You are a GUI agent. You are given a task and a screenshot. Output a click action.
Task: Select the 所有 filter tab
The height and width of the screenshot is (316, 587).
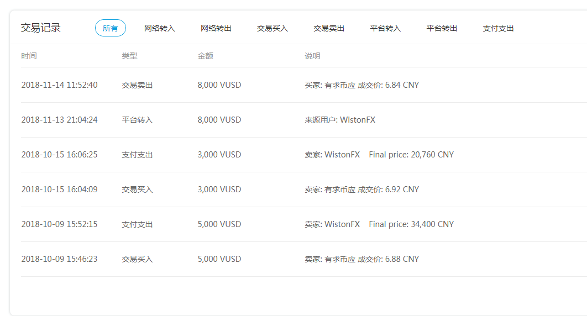111,28
